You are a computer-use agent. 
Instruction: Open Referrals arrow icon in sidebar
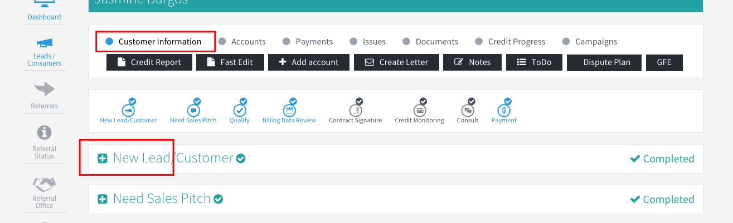coord(44,88)
